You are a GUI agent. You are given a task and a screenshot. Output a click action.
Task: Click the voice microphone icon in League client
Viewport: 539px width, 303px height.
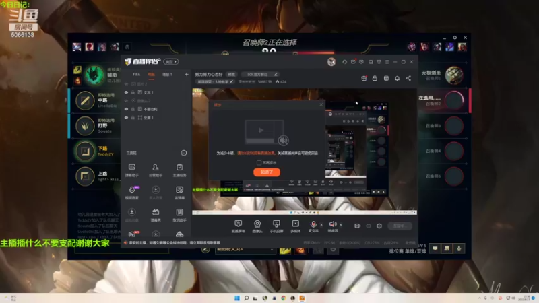coord(459,248)
